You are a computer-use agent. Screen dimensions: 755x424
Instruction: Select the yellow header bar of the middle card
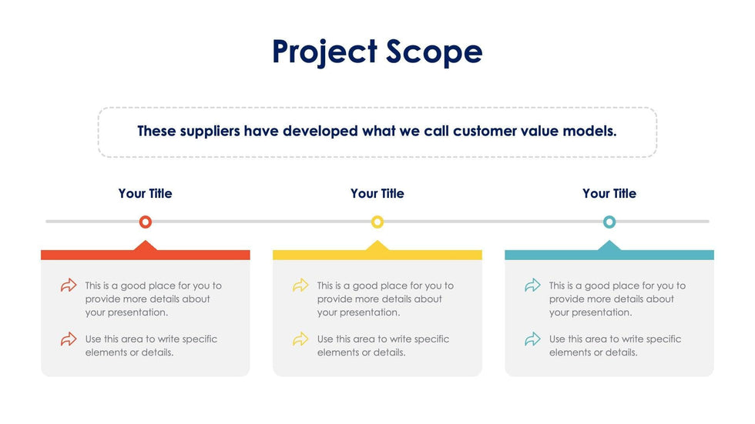pyautogui.click(x=377, y=255)
